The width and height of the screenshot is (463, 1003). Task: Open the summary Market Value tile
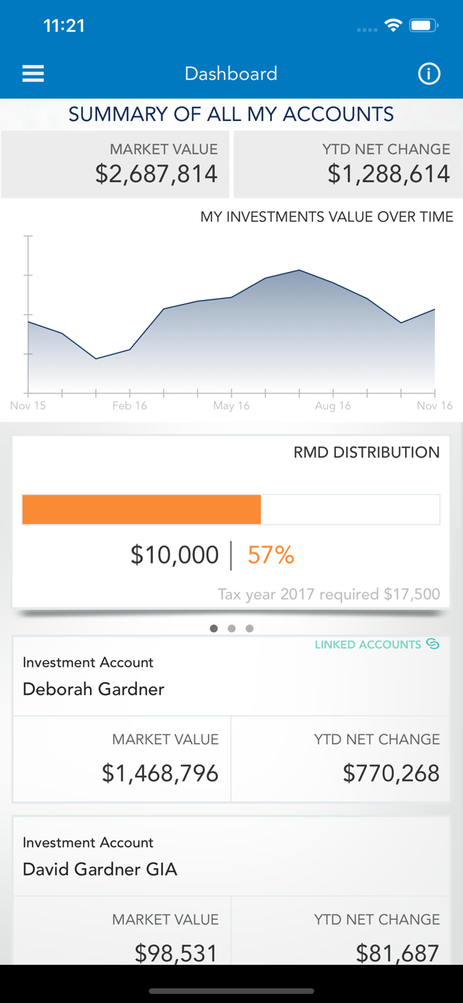click(x=115, y=164)
